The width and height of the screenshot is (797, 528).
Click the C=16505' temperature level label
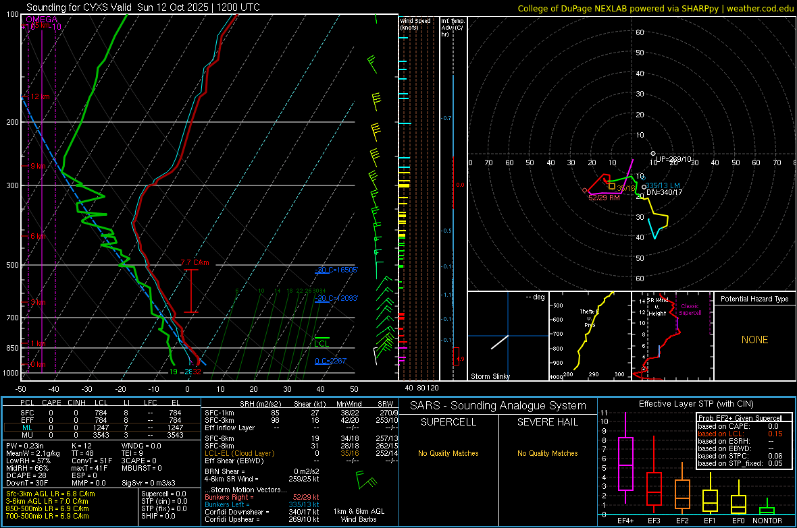click(336, 270)
